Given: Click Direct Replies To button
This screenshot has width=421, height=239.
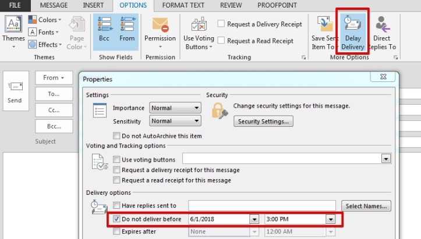Looking at the screenshot, I should (383, 33).
